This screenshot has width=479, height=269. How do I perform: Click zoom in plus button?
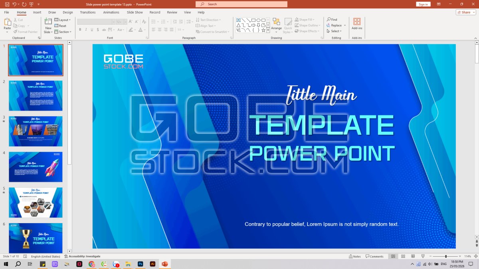(460, 256)
